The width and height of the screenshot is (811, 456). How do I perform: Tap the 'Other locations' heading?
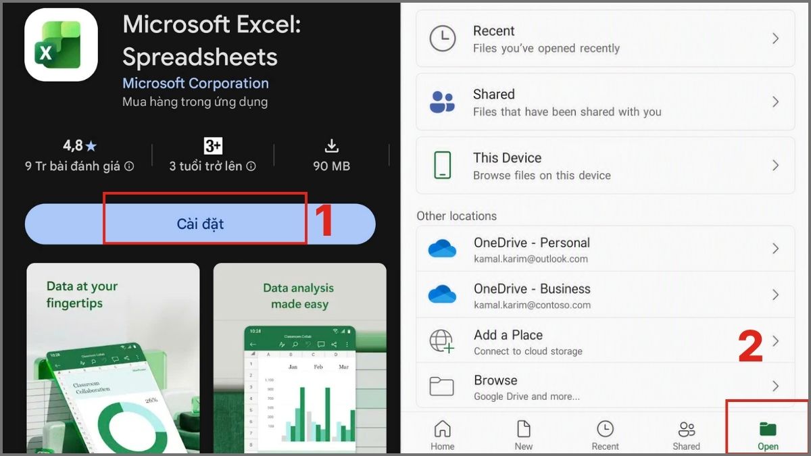(457, 216)
